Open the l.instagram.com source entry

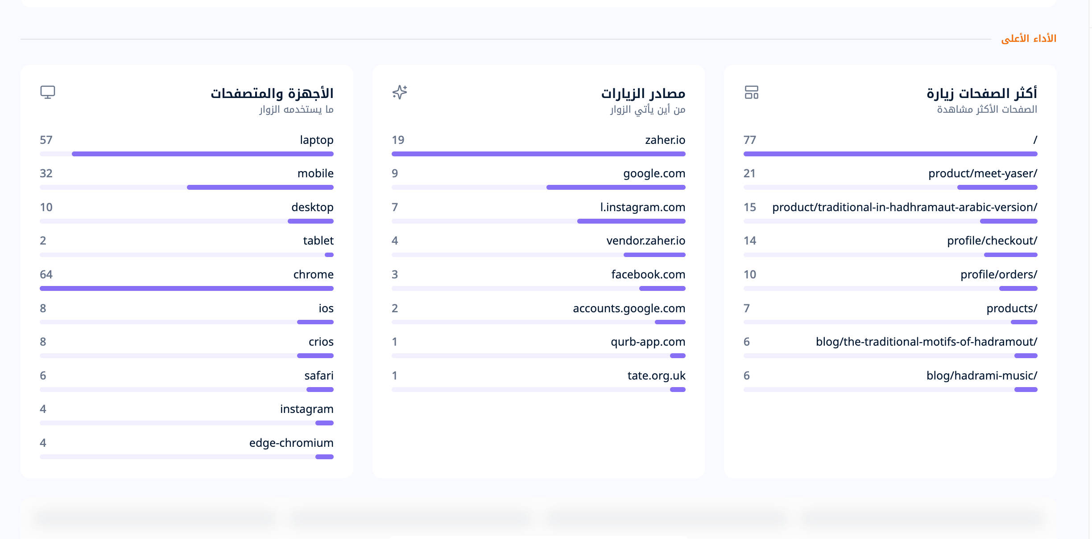click(642, 207)
